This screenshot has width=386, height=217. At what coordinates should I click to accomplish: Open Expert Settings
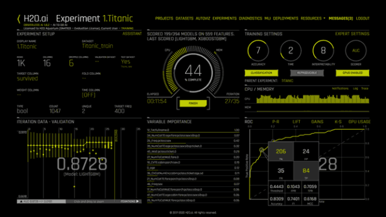[352, 34]
